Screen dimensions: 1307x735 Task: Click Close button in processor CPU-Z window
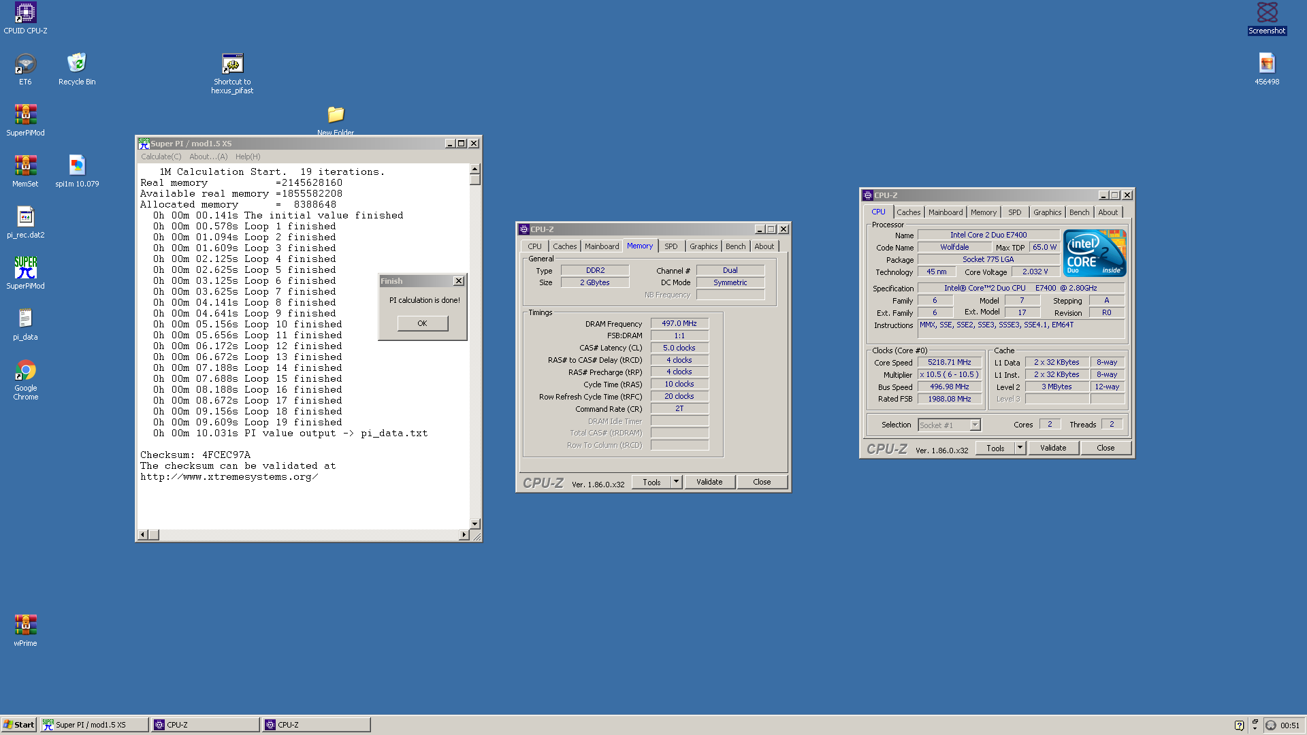tap(1106, 448)
